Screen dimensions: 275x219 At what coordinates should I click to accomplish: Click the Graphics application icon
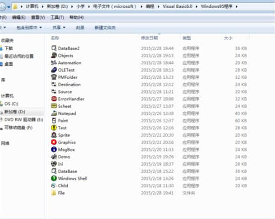tap(54, 142)
